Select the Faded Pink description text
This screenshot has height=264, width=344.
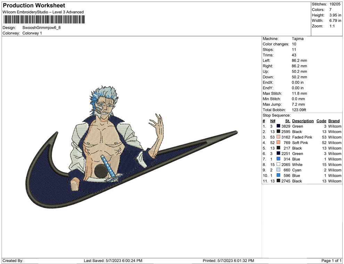pyautogui.click(x=302, y=137)
